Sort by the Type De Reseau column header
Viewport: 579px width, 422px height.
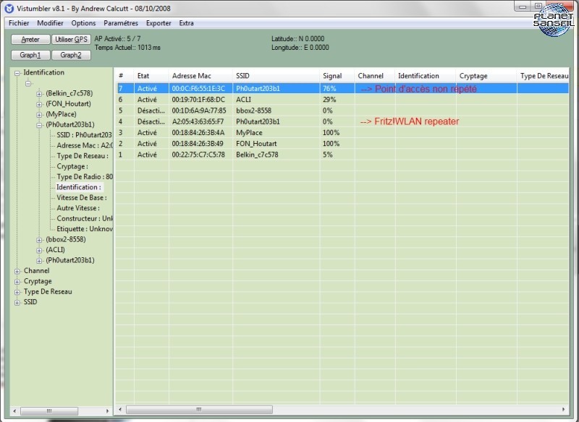[544, 76]
